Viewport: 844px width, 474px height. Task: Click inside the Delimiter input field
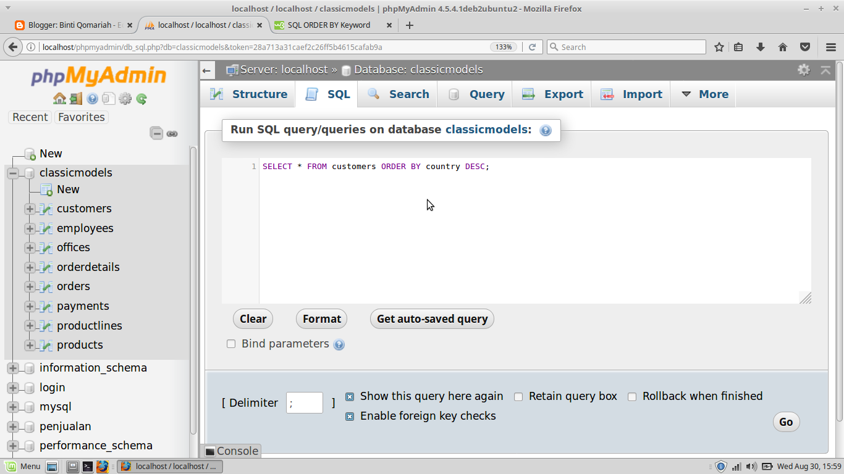(x=304, y=402)
